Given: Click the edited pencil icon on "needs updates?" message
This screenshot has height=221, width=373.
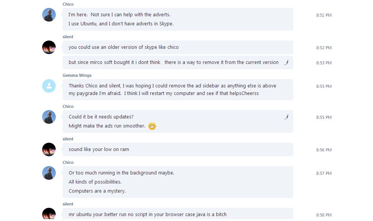Looking at the screenshot, I should pos(286,117).
